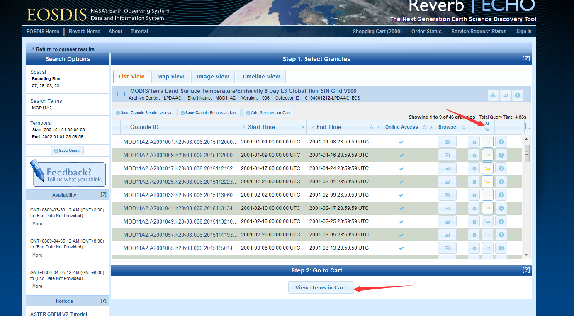
Task: Click the dataset magnifier search icon
Action: coord(505,95)
